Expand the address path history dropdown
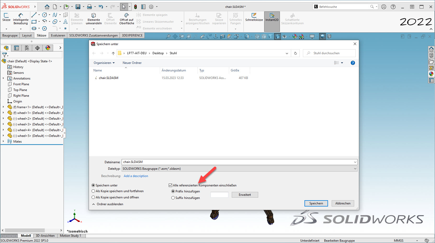Viewport: 435px width, 243px height. [x=287, y=53]
